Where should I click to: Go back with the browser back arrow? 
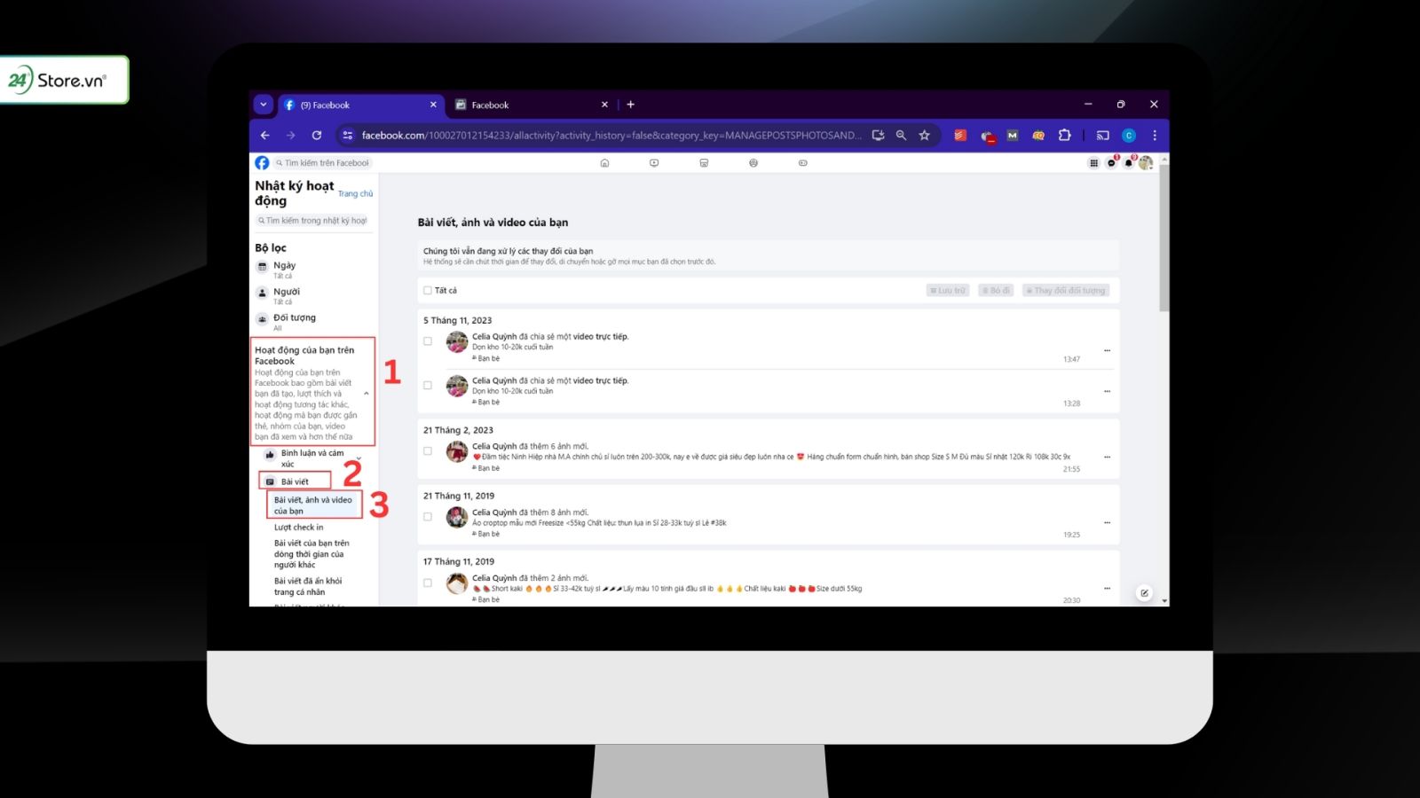tap(264, 136)
